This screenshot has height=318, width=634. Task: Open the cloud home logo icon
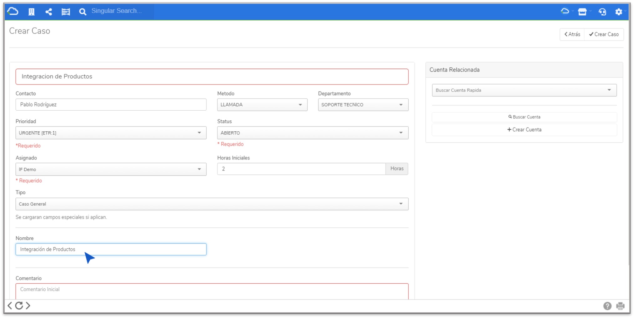coord(13,12)
